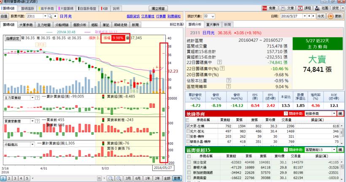Select the 全部 range button
This screenshot has height=182, width=346.
click(167, 178)
